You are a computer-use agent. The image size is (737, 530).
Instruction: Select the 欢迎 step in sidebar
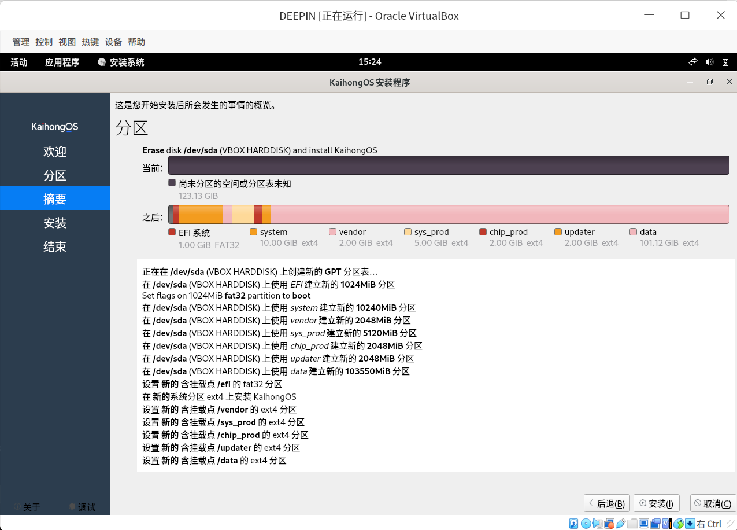pos(55,152)
